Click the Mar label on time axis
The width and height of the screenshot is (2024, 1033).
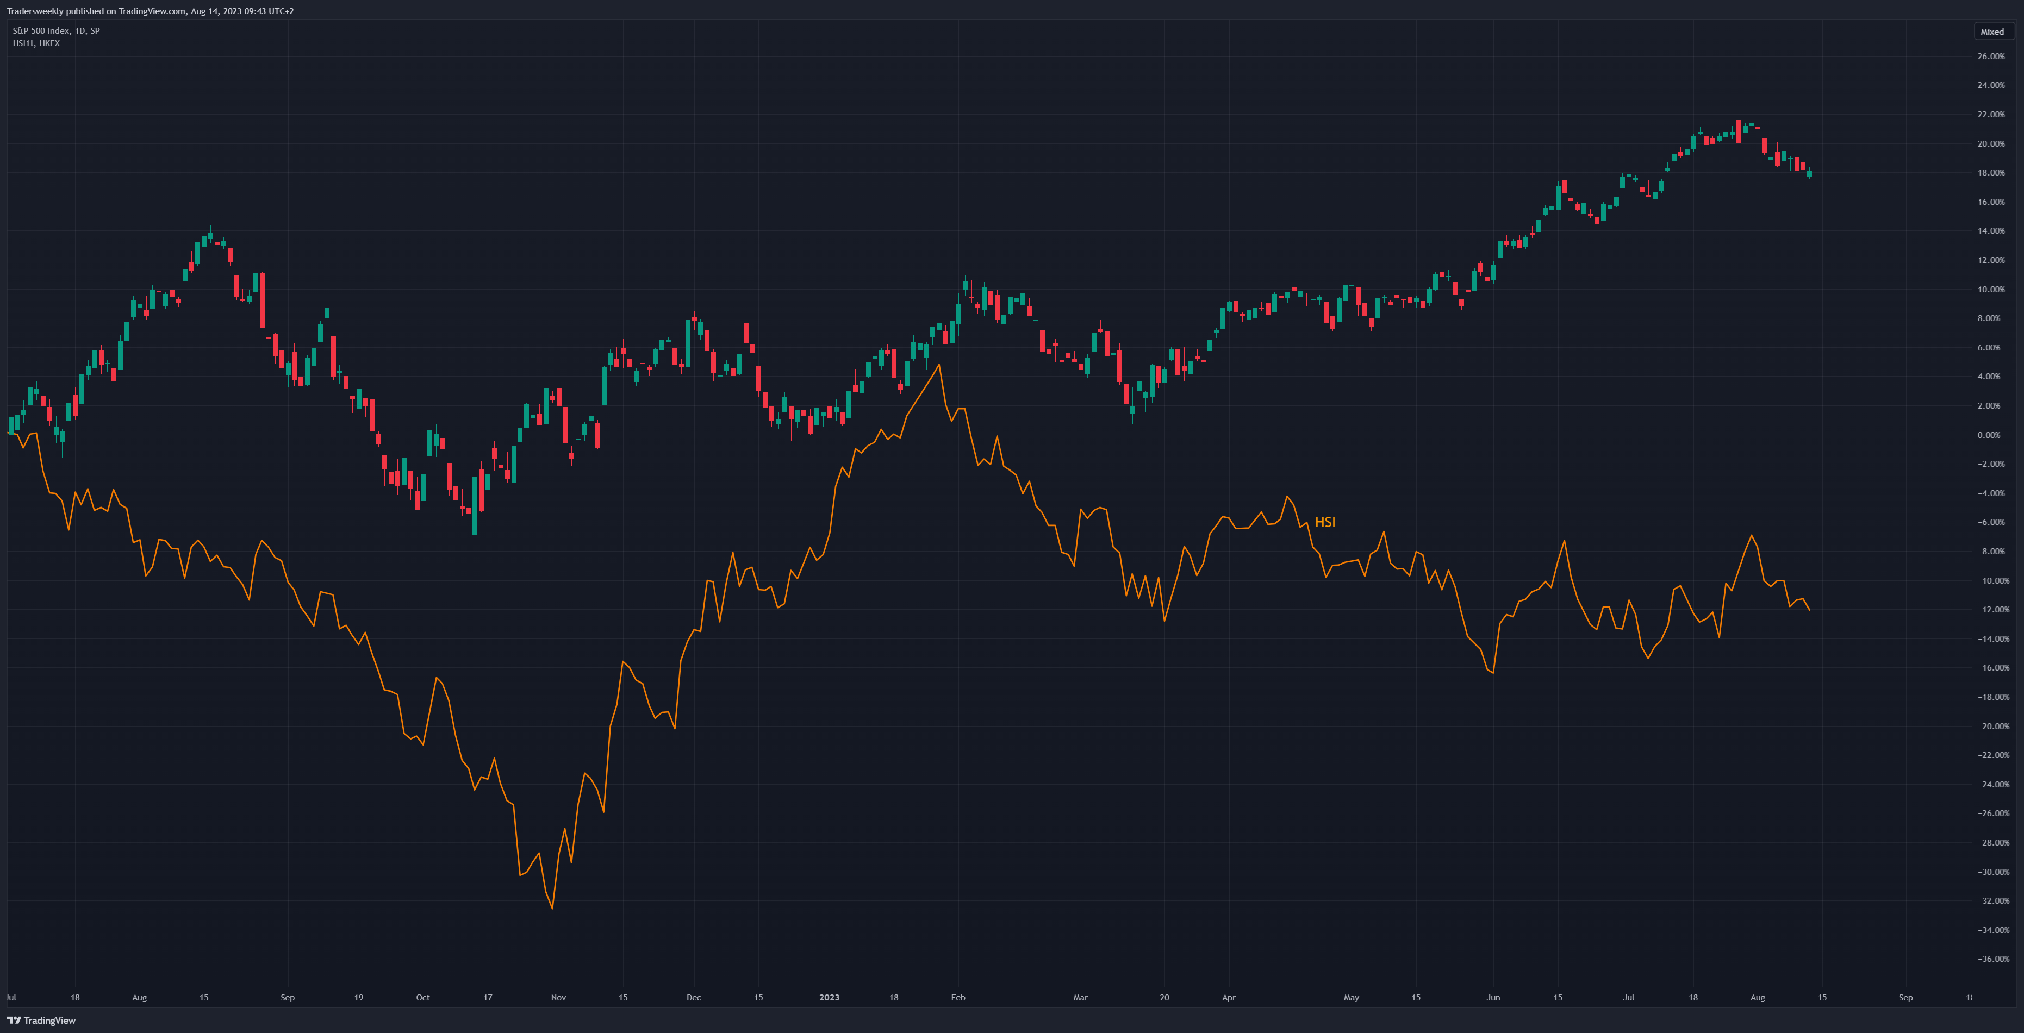click(x=1080, y=998)
